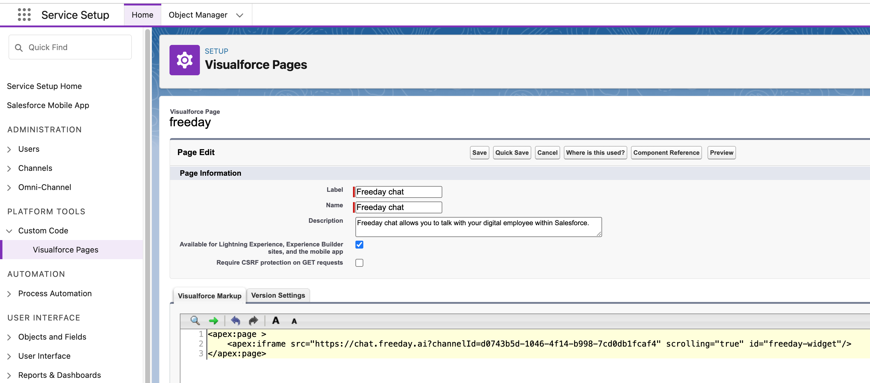Undo last edit in markup editor
This screenshot has width=870, height=383.
[235, 320]
